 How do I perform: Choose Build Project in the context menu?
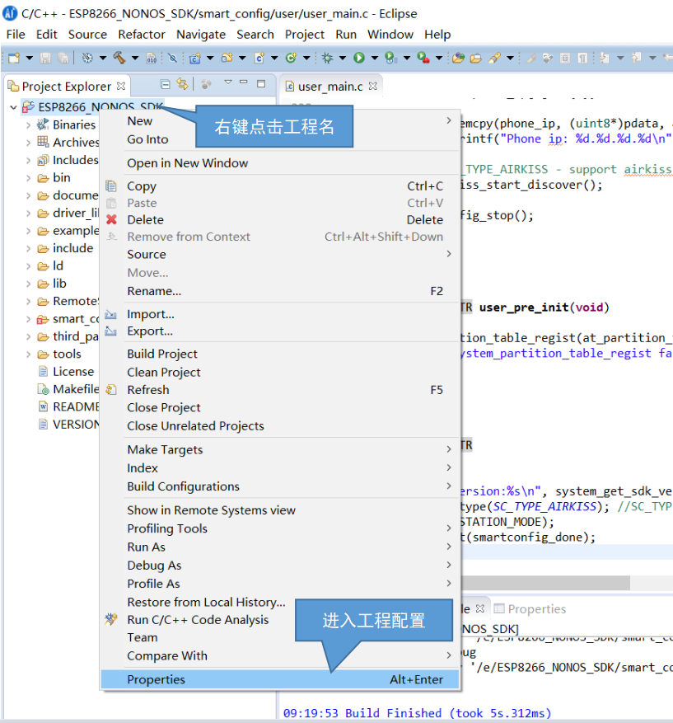[279, 354]
